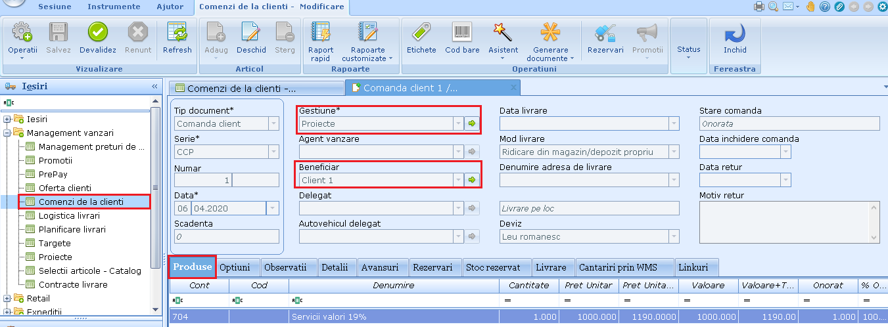Click the Refresh toolbar icon
Screen dimensions: 888x327
[177, 32]
